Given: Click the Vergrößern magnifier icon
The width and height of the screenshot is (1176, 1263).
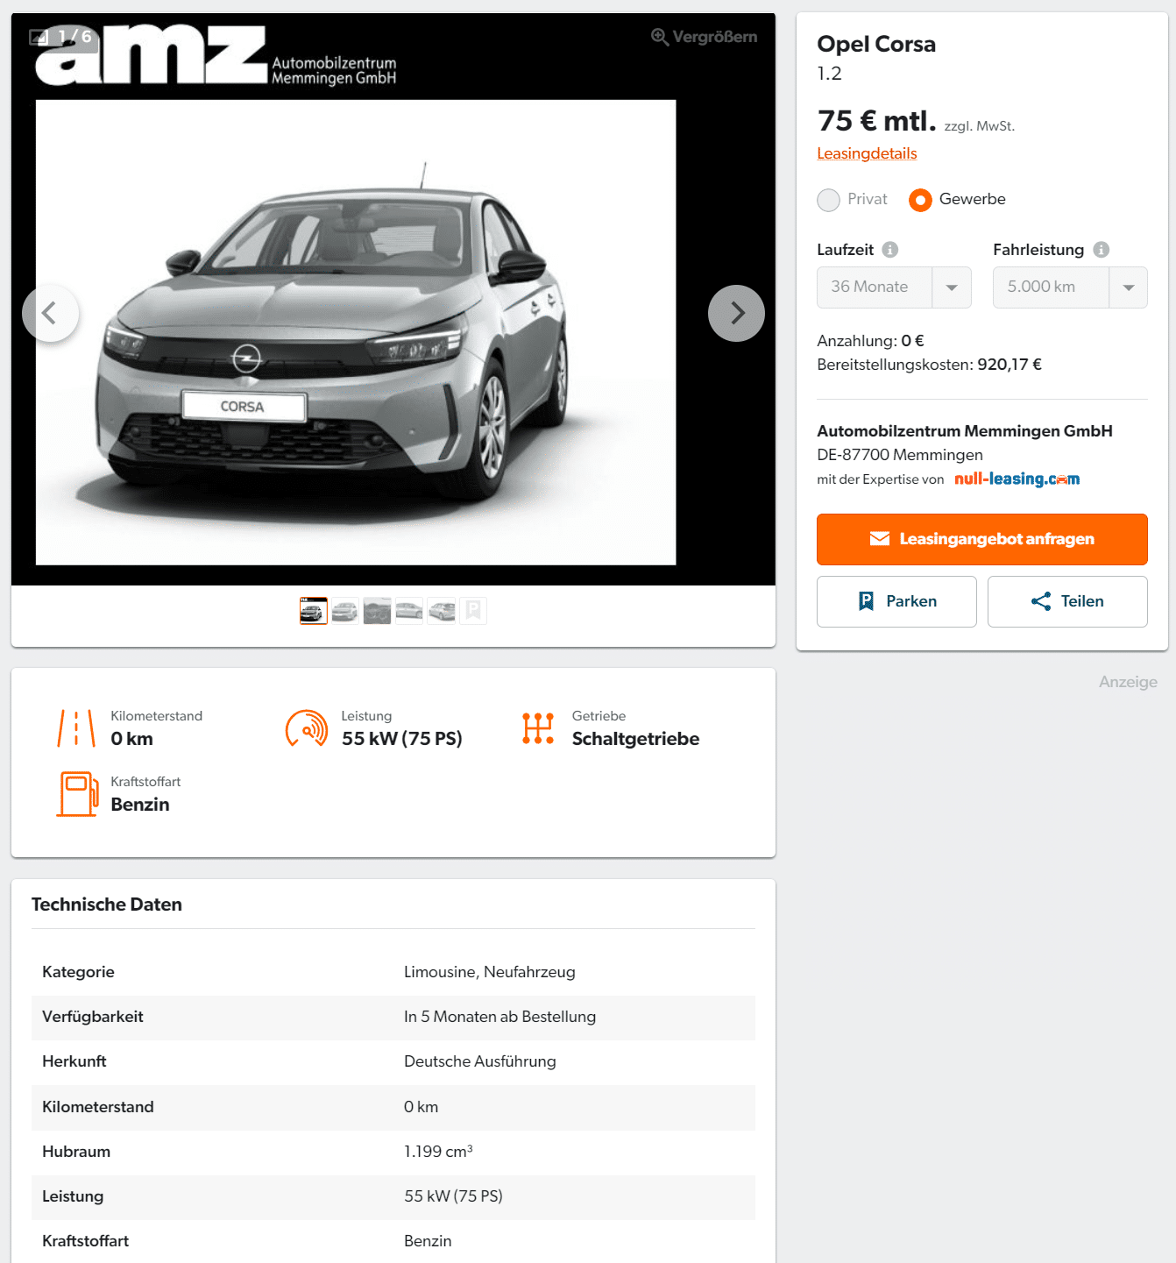Looking at the screenshot, I should tap(660, 37).
